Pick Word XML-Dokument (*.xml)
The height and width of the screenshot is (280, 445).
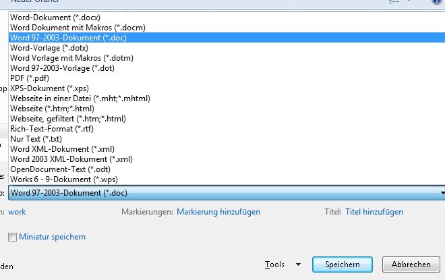(227, 149)
